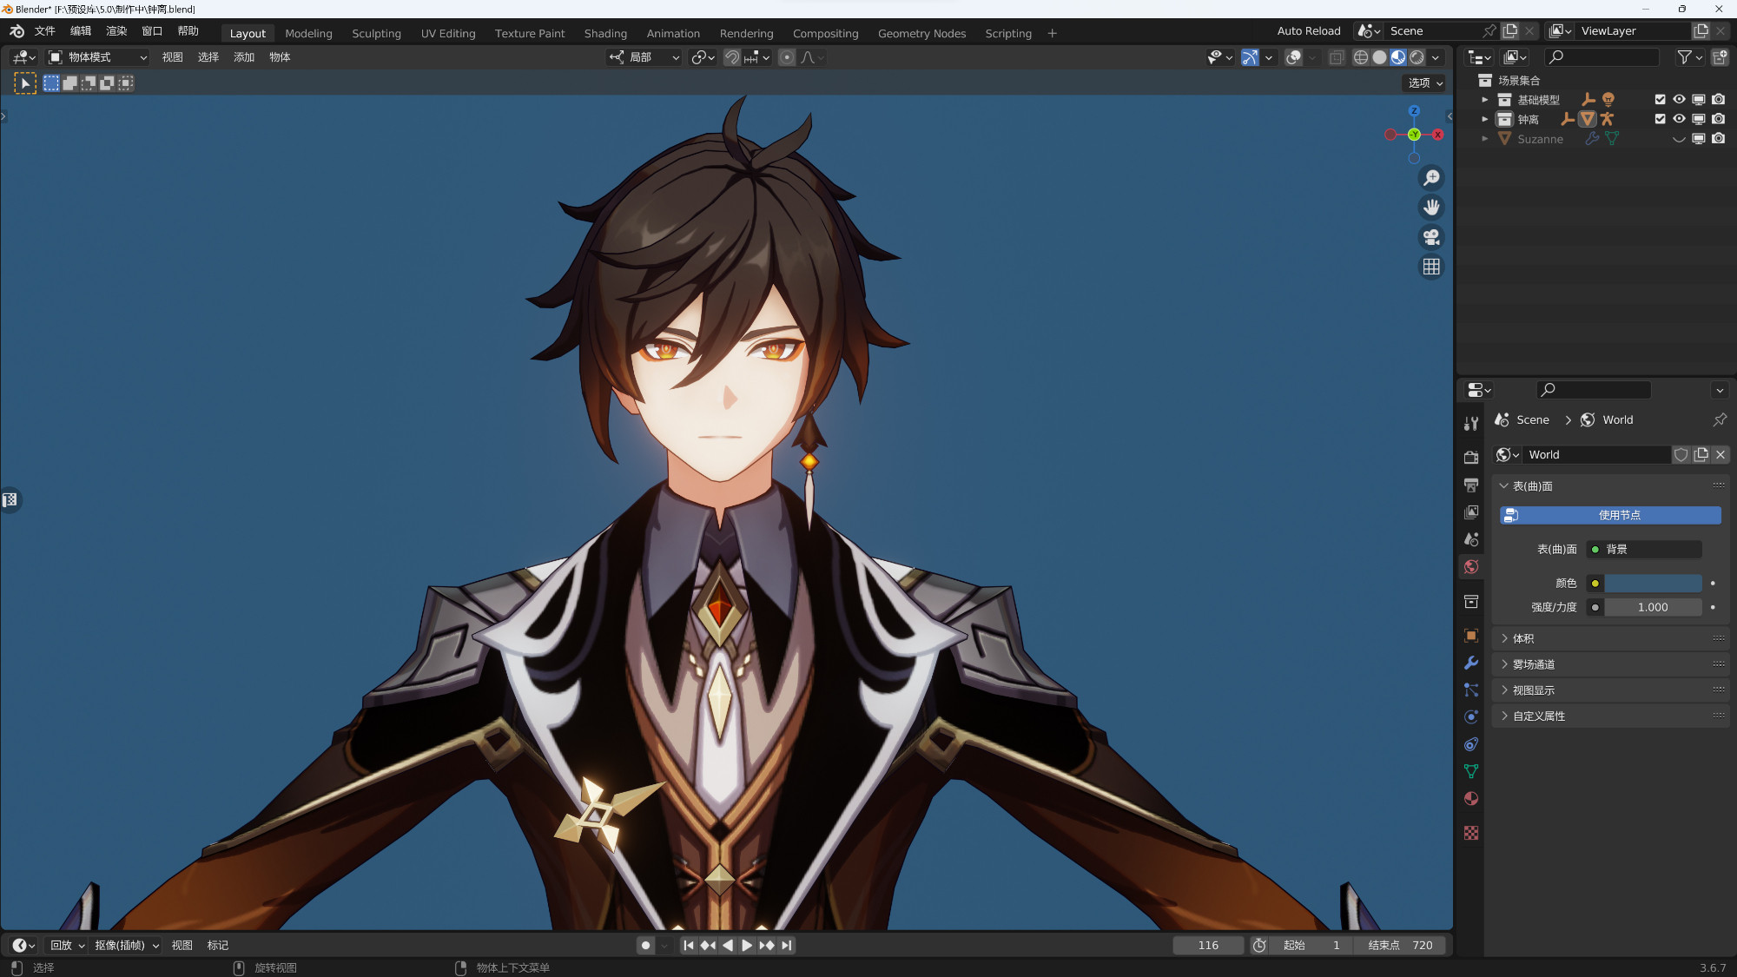Toggle render visibility of Suzanne
Viewport: 1737px width, 977px height.
click(x=1718, y=139)
